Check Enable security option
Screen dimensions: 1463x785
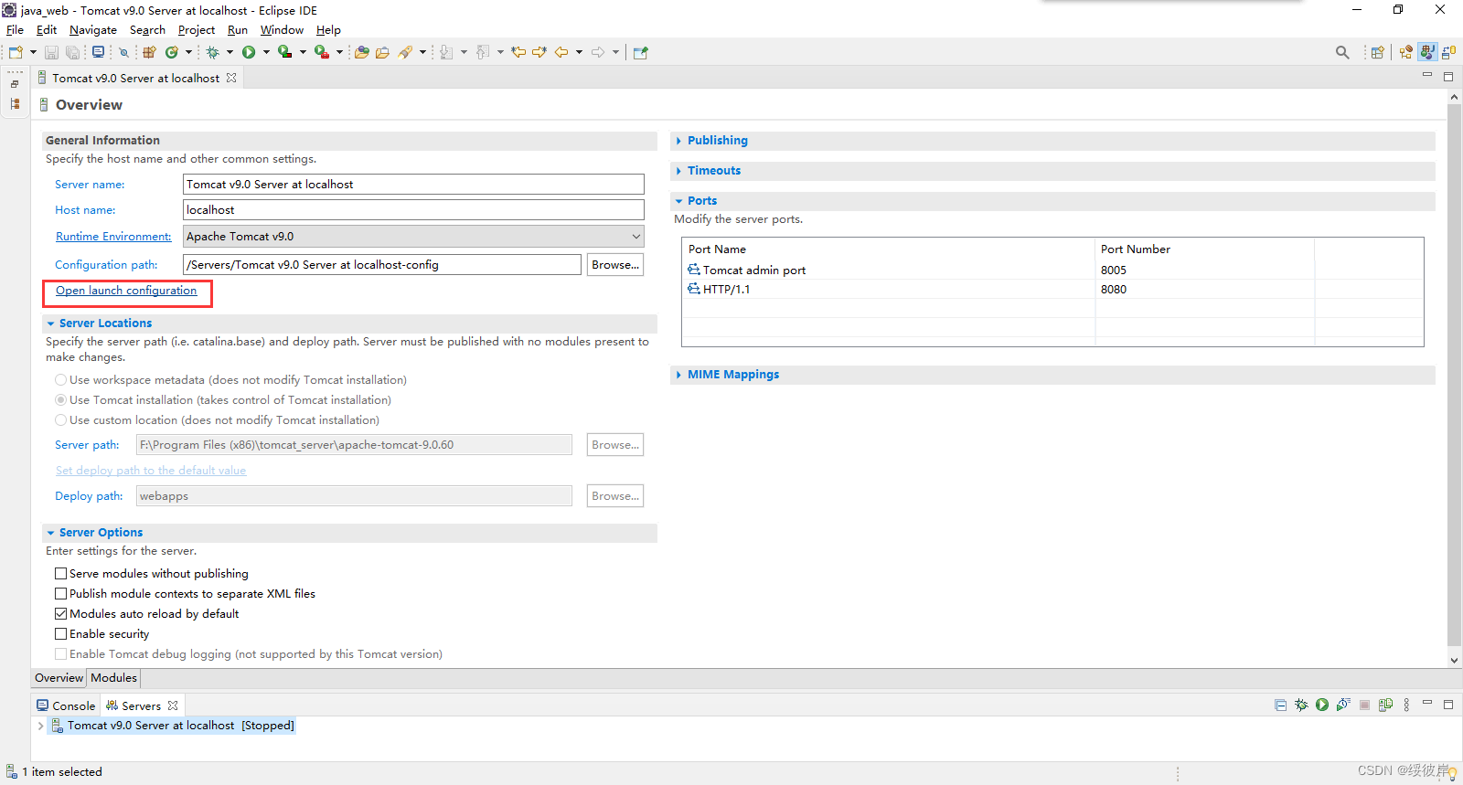coord(61,633)
